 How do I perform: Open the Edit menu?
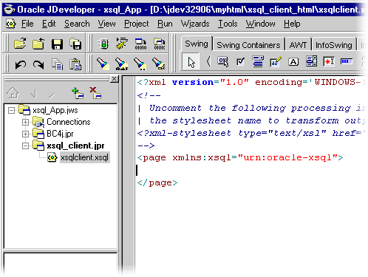(x=49, y=24)
